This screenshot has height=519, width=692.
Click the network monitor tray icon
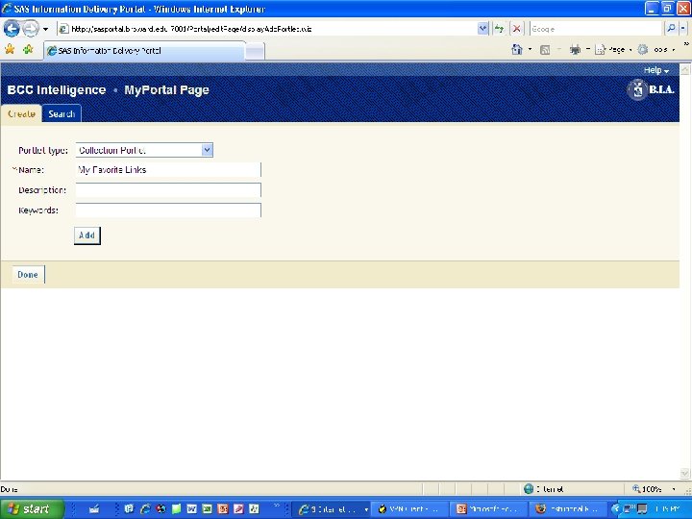point(628,509)
